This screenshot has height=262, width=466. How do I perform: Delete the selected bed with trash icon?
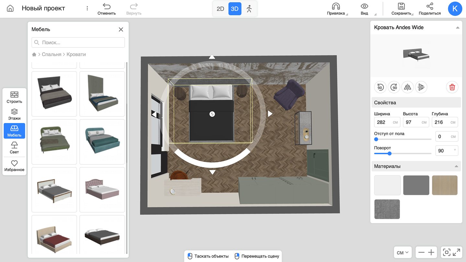(452, 87)
